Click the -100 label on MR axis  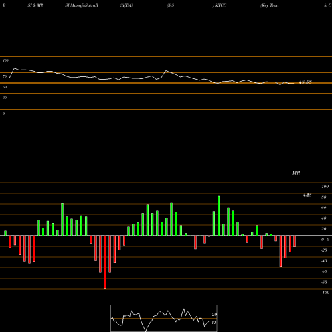[325, 293]
